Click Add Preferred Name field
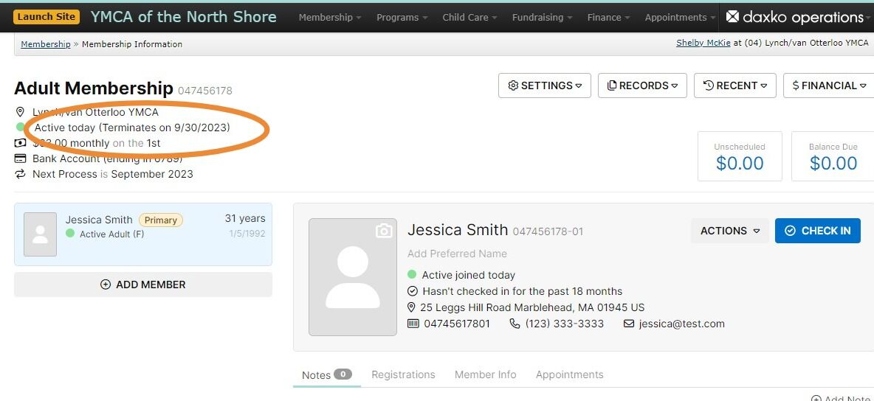The width and height of the screenshot is (874, 401). 457,254
